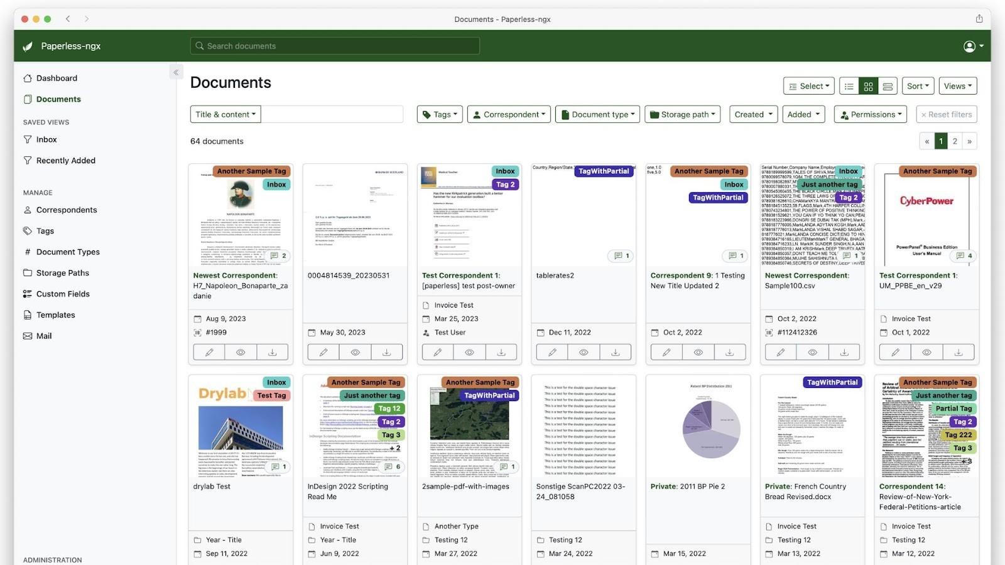Click the macOS share icon in title bar
This screenshot has height=565, width=1005.
pyautogui.click(x=979, y=19)
